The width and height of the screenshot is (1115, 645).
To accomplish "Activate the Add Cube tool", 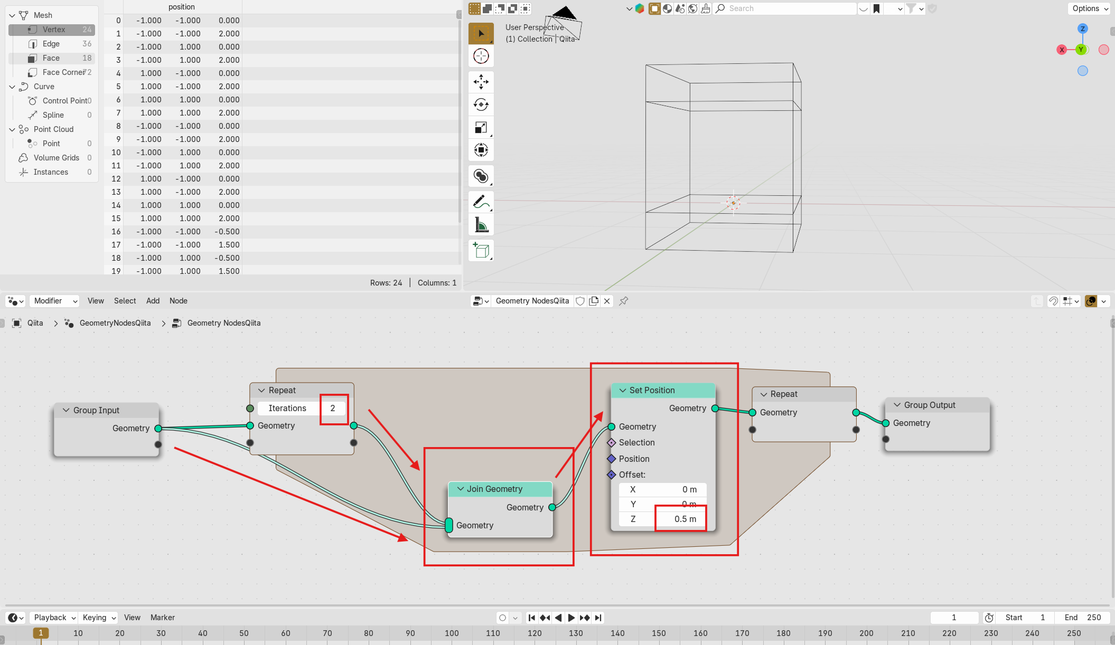I will pyautogui.click(x=481, y=250).
